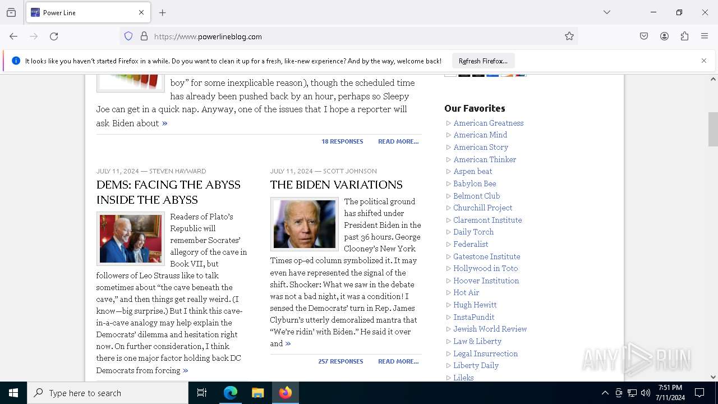Screen dimensions: 718x404
Task: Open Windows notification center
Action: [699, 393]
